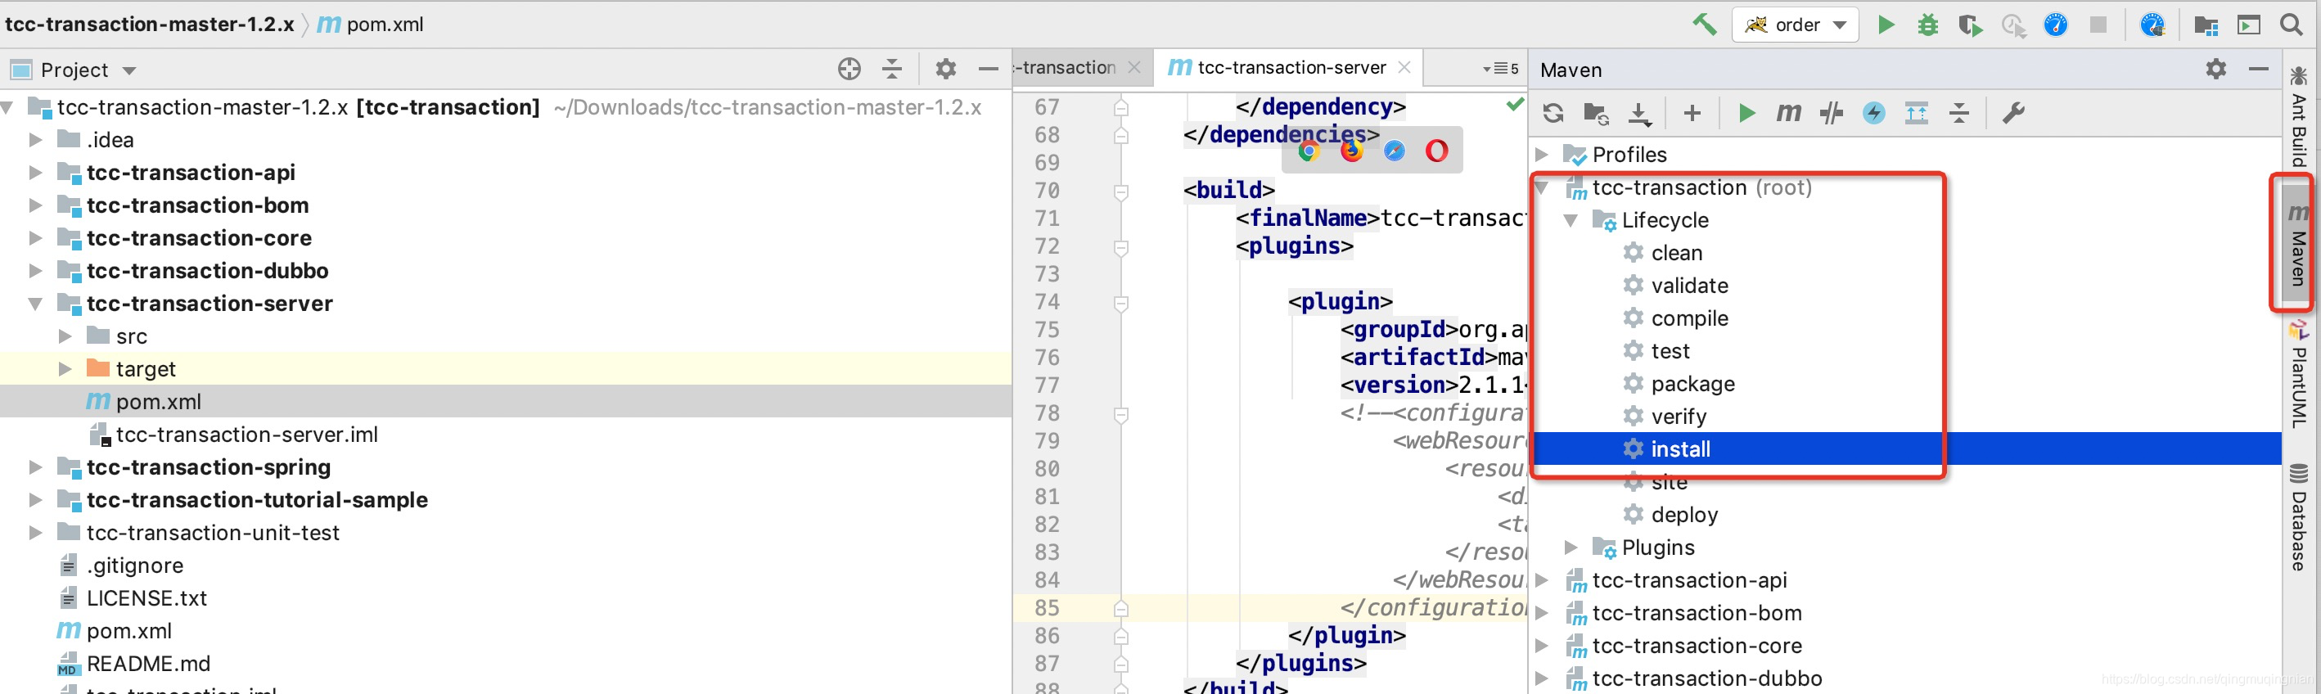Open Project Structure from the top toolbar
Viewport: 2321px width, 694px height.
(2206, 25)
